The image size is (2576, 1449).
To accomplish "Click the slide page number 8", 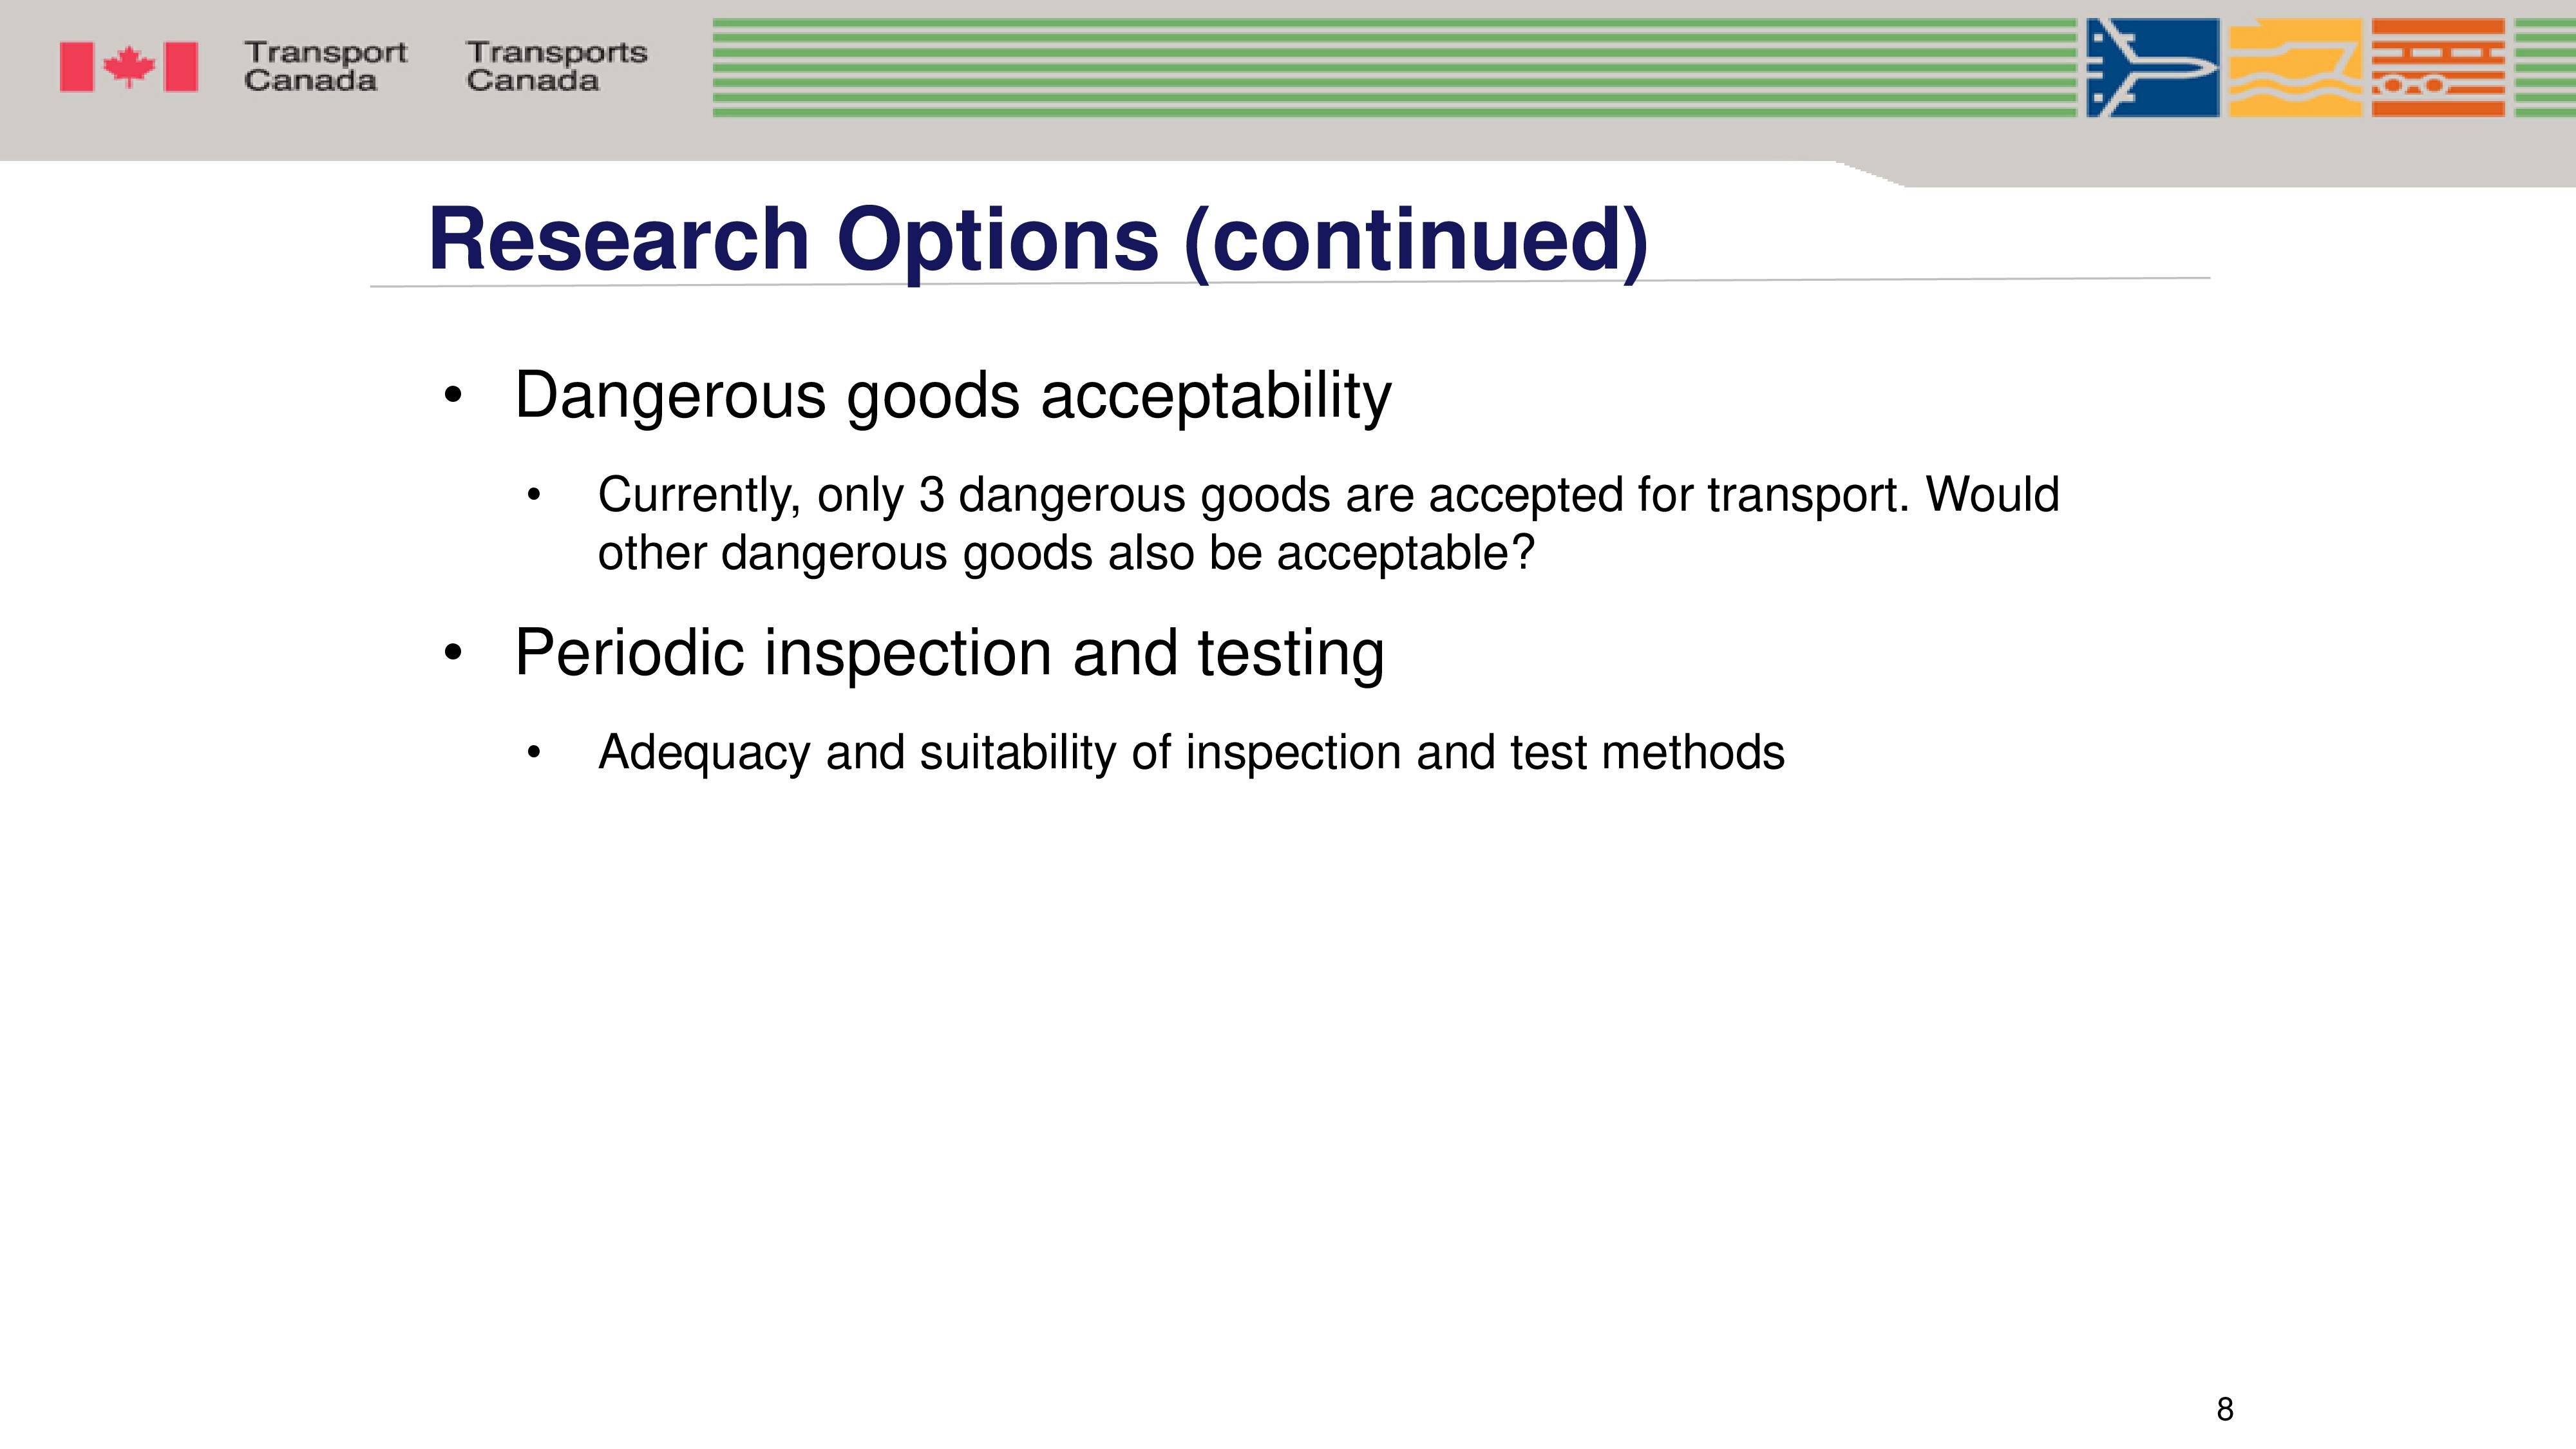I will [2225, 1409].
